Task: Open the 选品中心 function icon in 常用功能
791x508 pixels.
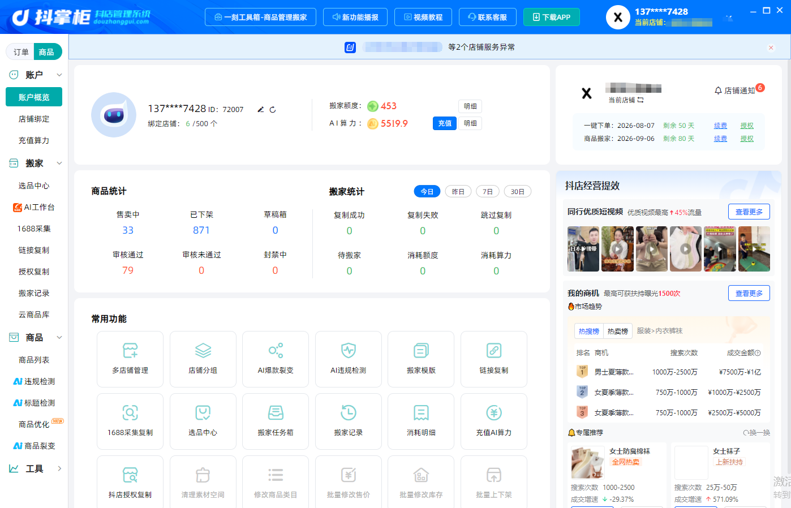Action: coord(203,412)
